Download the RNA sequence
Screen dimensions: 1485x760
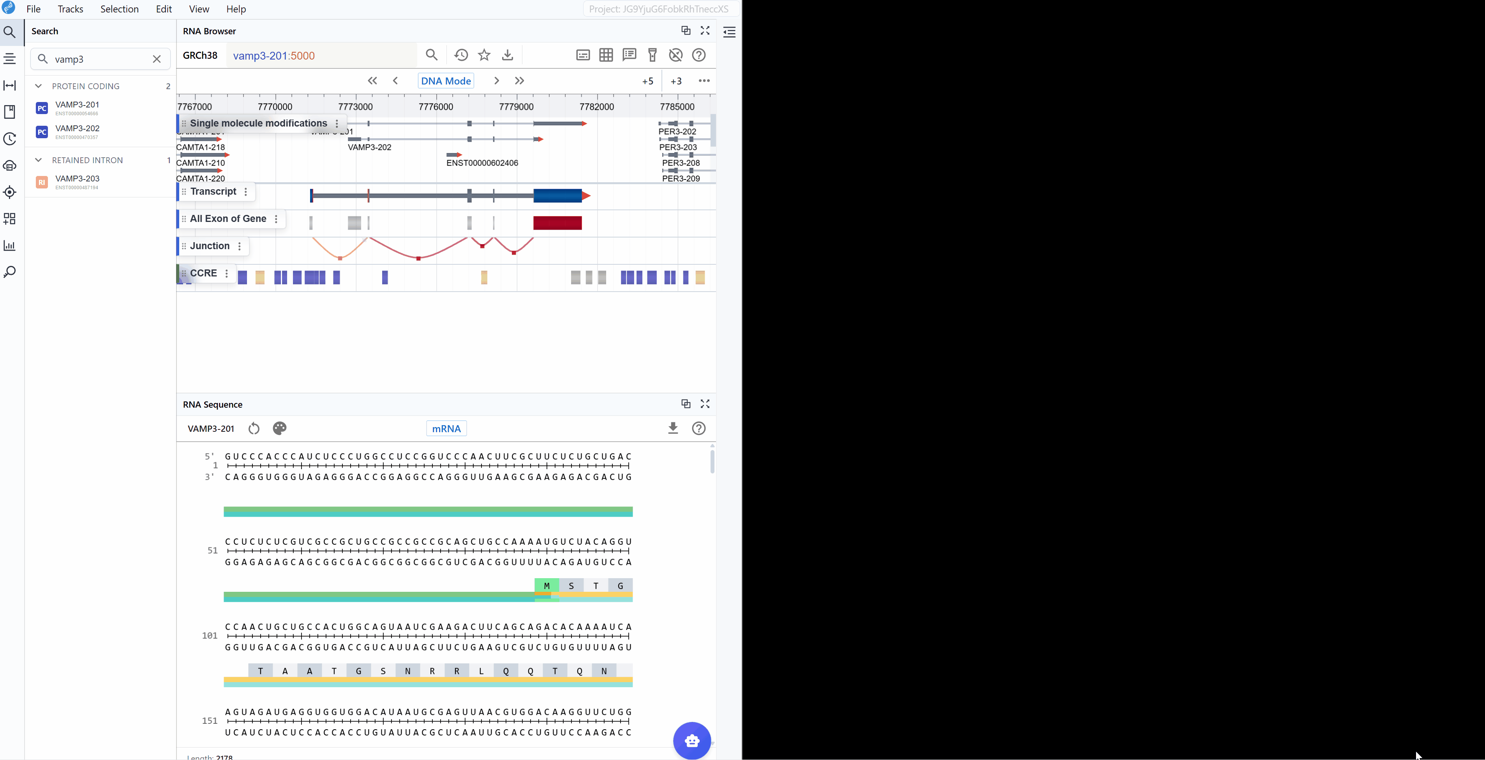(673, 428)
